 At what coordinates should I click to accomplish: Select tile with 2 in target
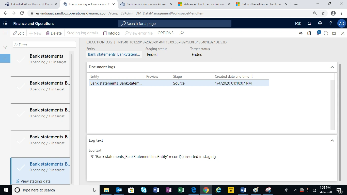point(40,144)
